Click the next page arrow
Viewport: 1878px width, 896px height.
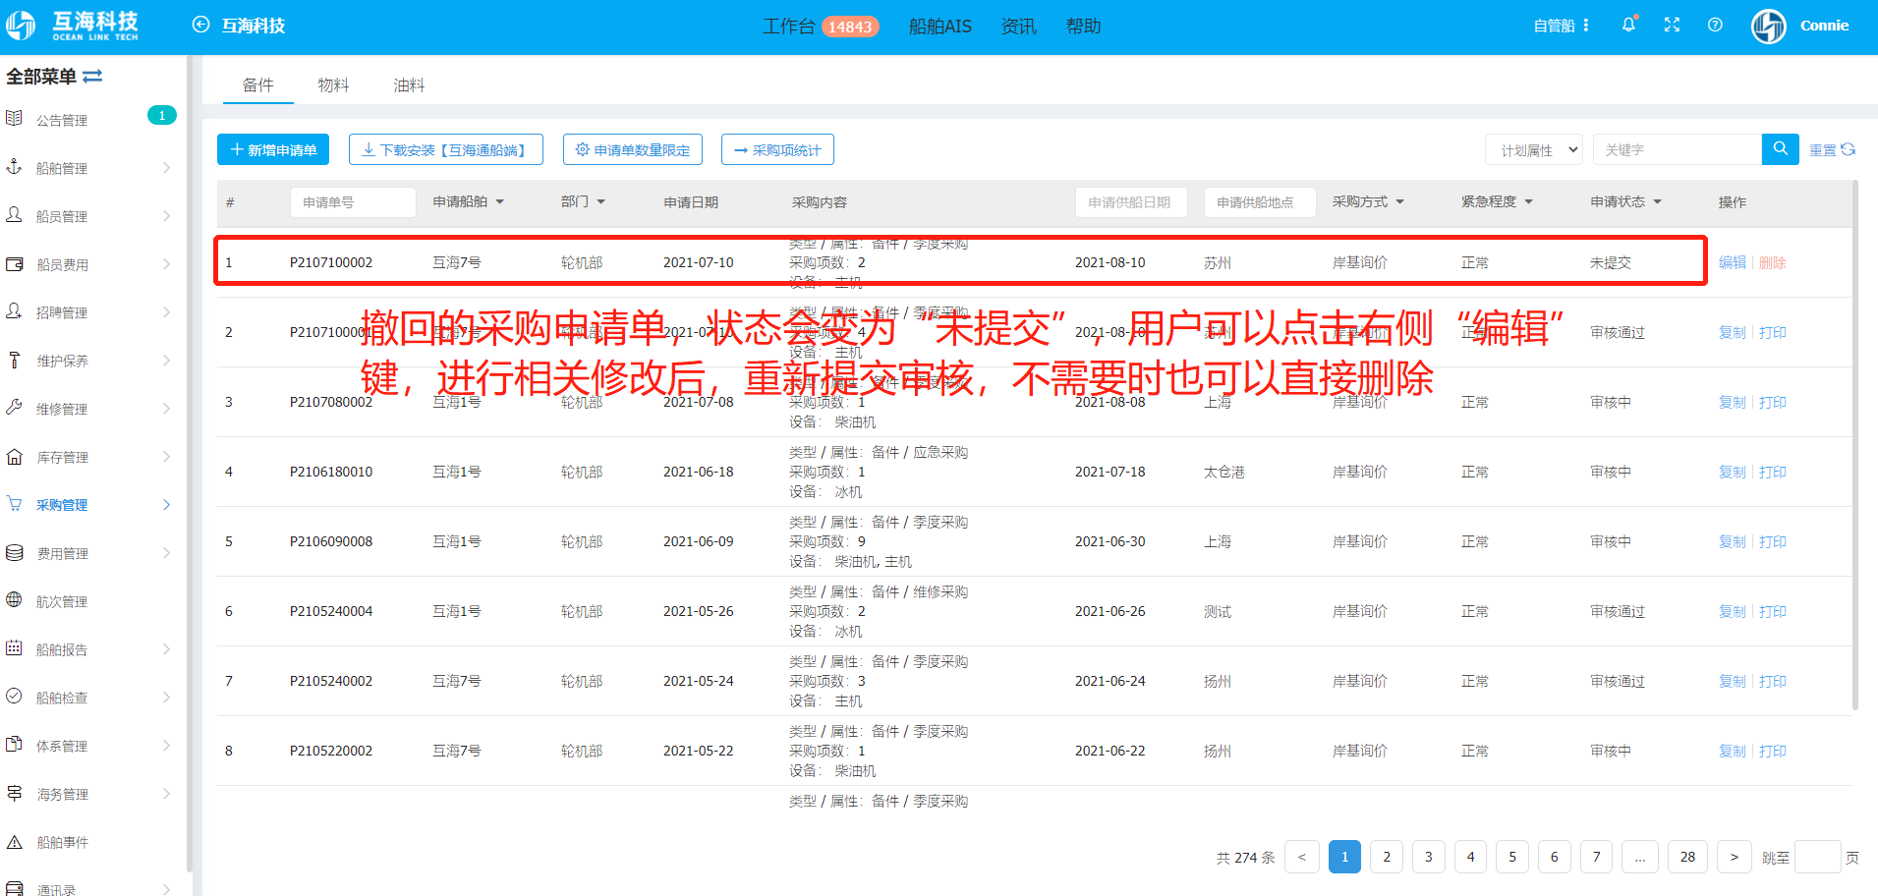tap(1735, 857)
